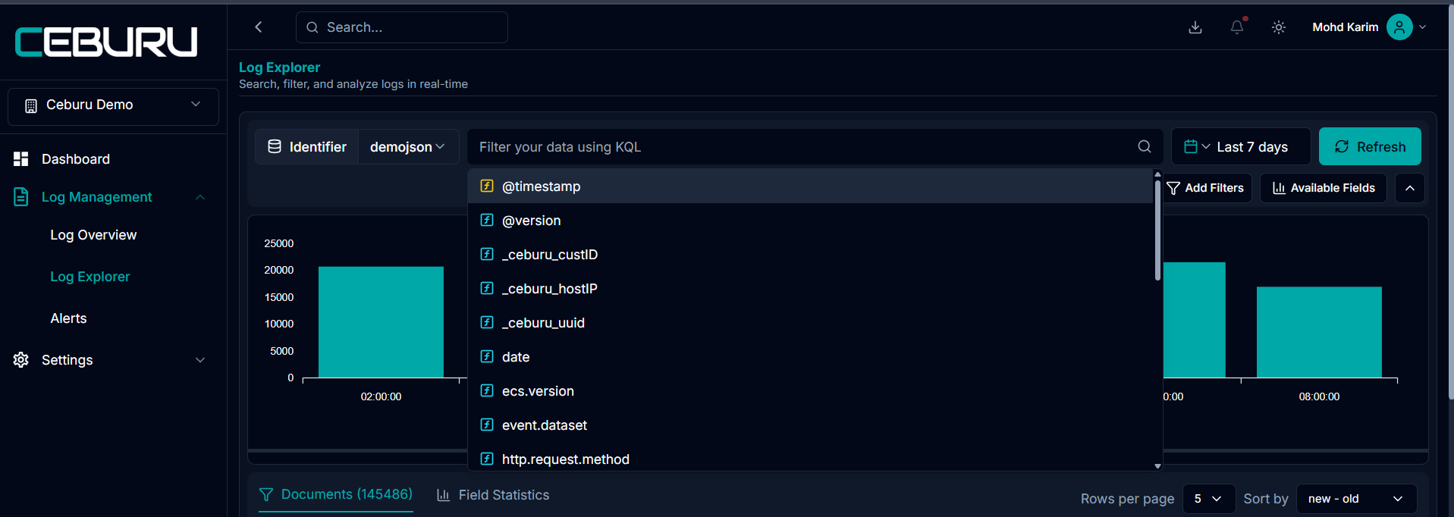Choose _ceburu_hostIP suggestion
The height and width of the screenshot is (517, 1454).
[811, 289]
